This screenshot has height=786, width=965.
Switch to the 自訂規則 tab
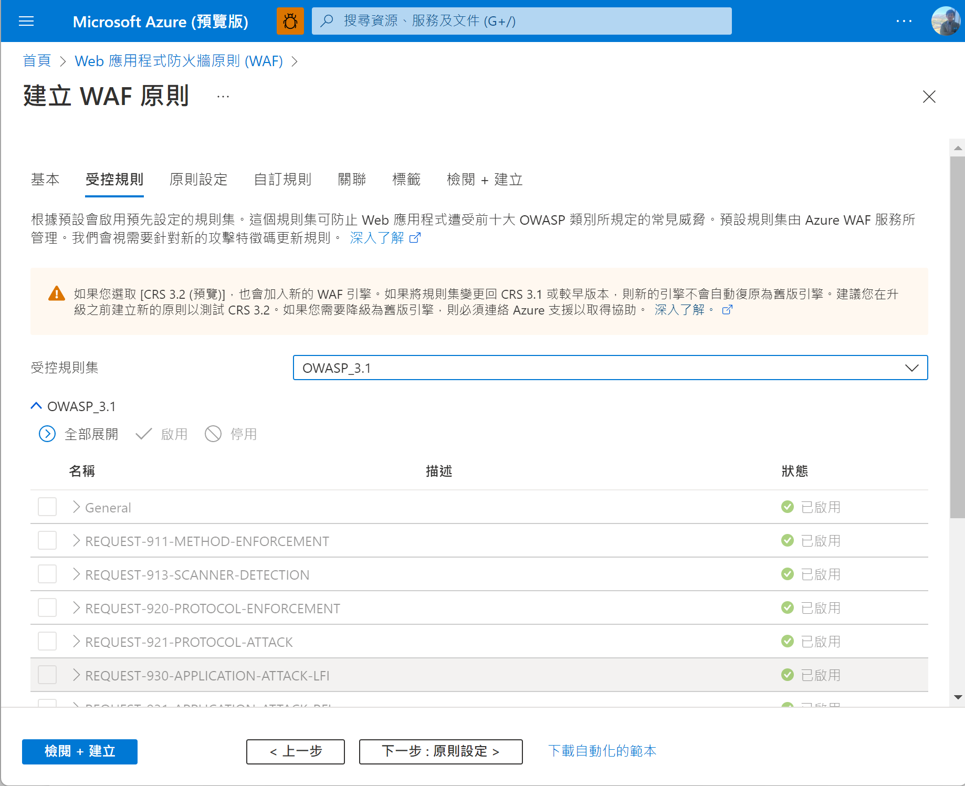[282, 180]
